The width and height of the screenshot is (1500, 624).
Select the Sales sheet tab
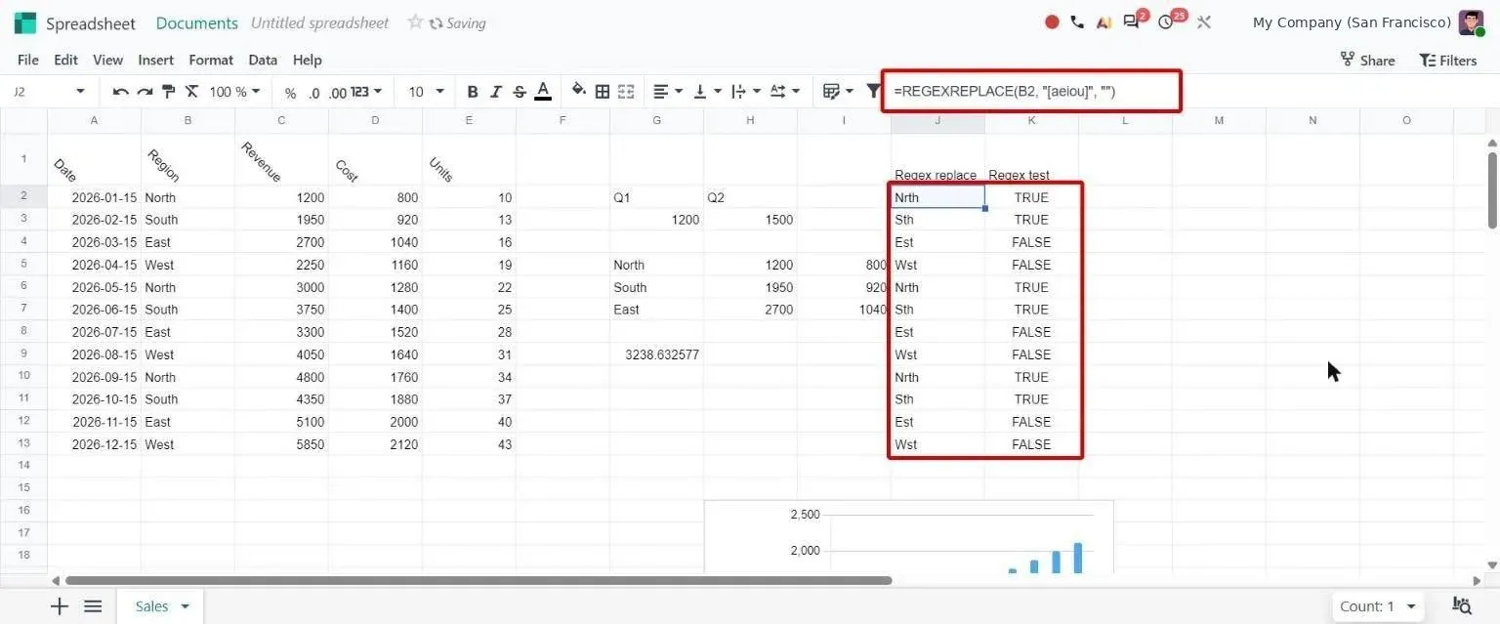(151, 606)
